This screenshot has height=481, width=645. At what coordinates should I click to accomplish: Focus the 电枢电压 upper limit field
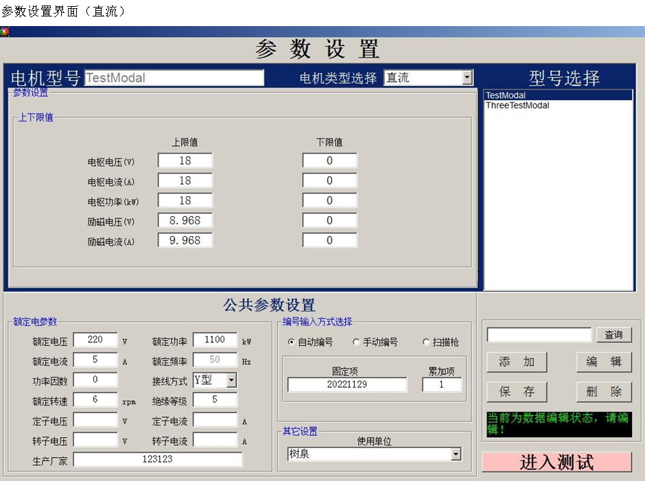(185, 161)
